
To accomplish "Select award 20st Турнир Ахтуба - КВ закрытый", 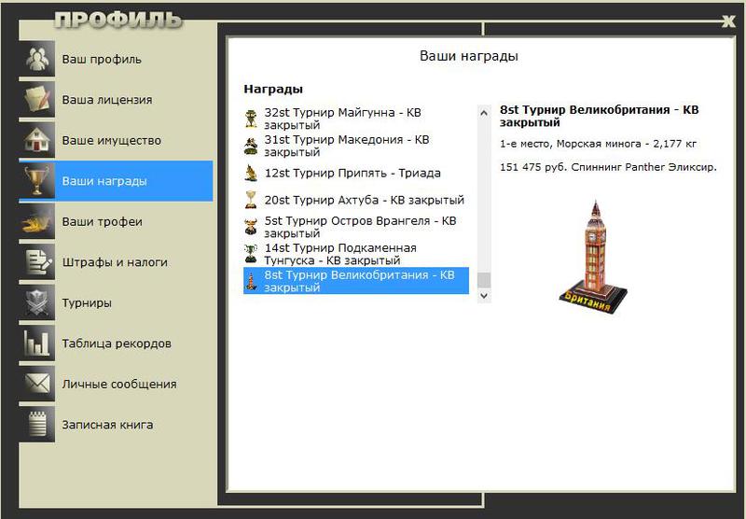I will (x=356, y=200).
